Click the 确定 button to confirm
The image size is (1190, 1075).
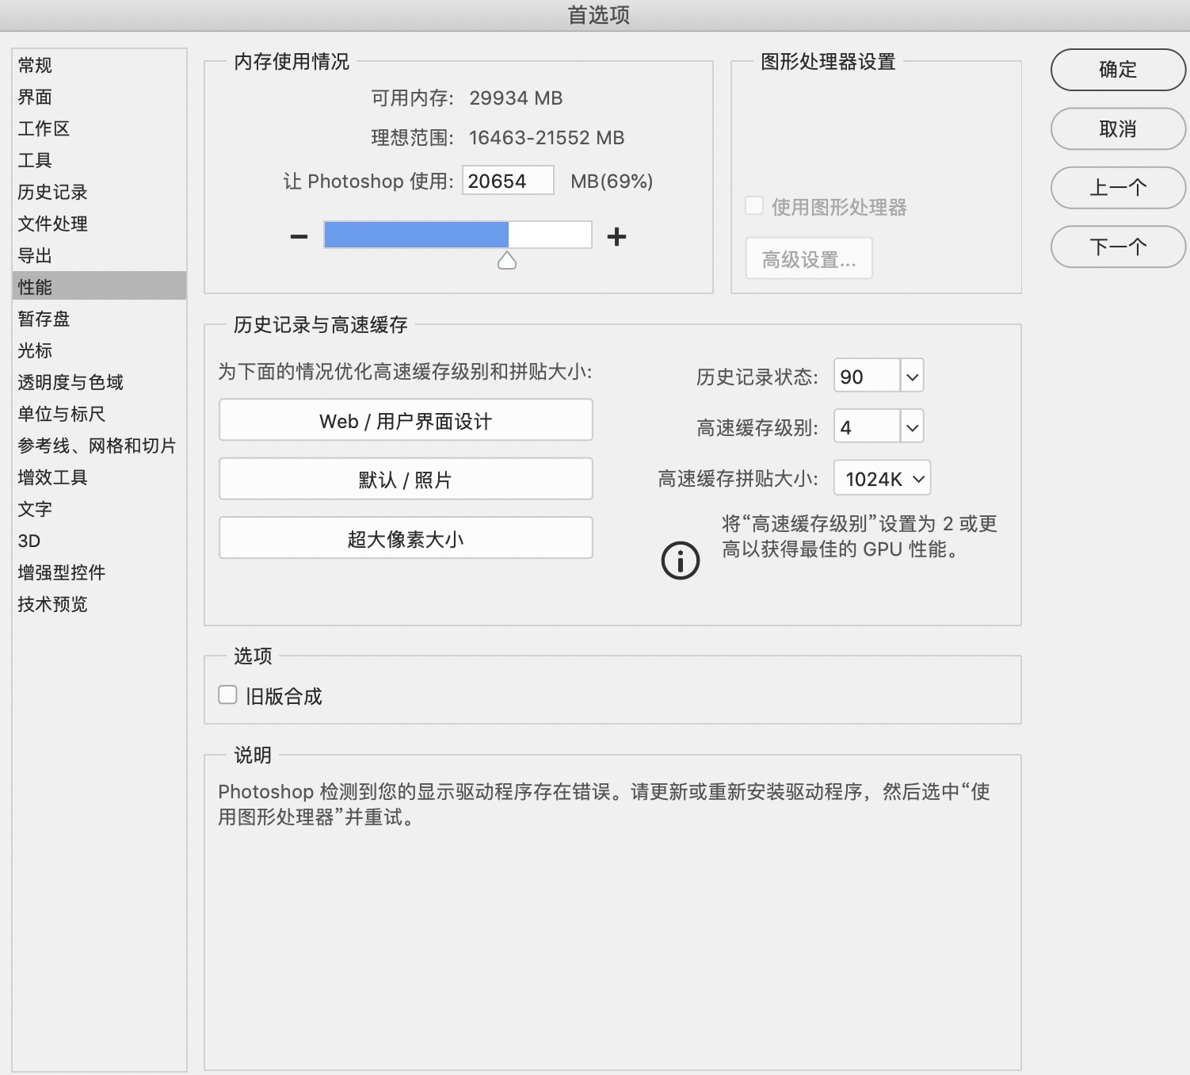[x=1117, y=70]
